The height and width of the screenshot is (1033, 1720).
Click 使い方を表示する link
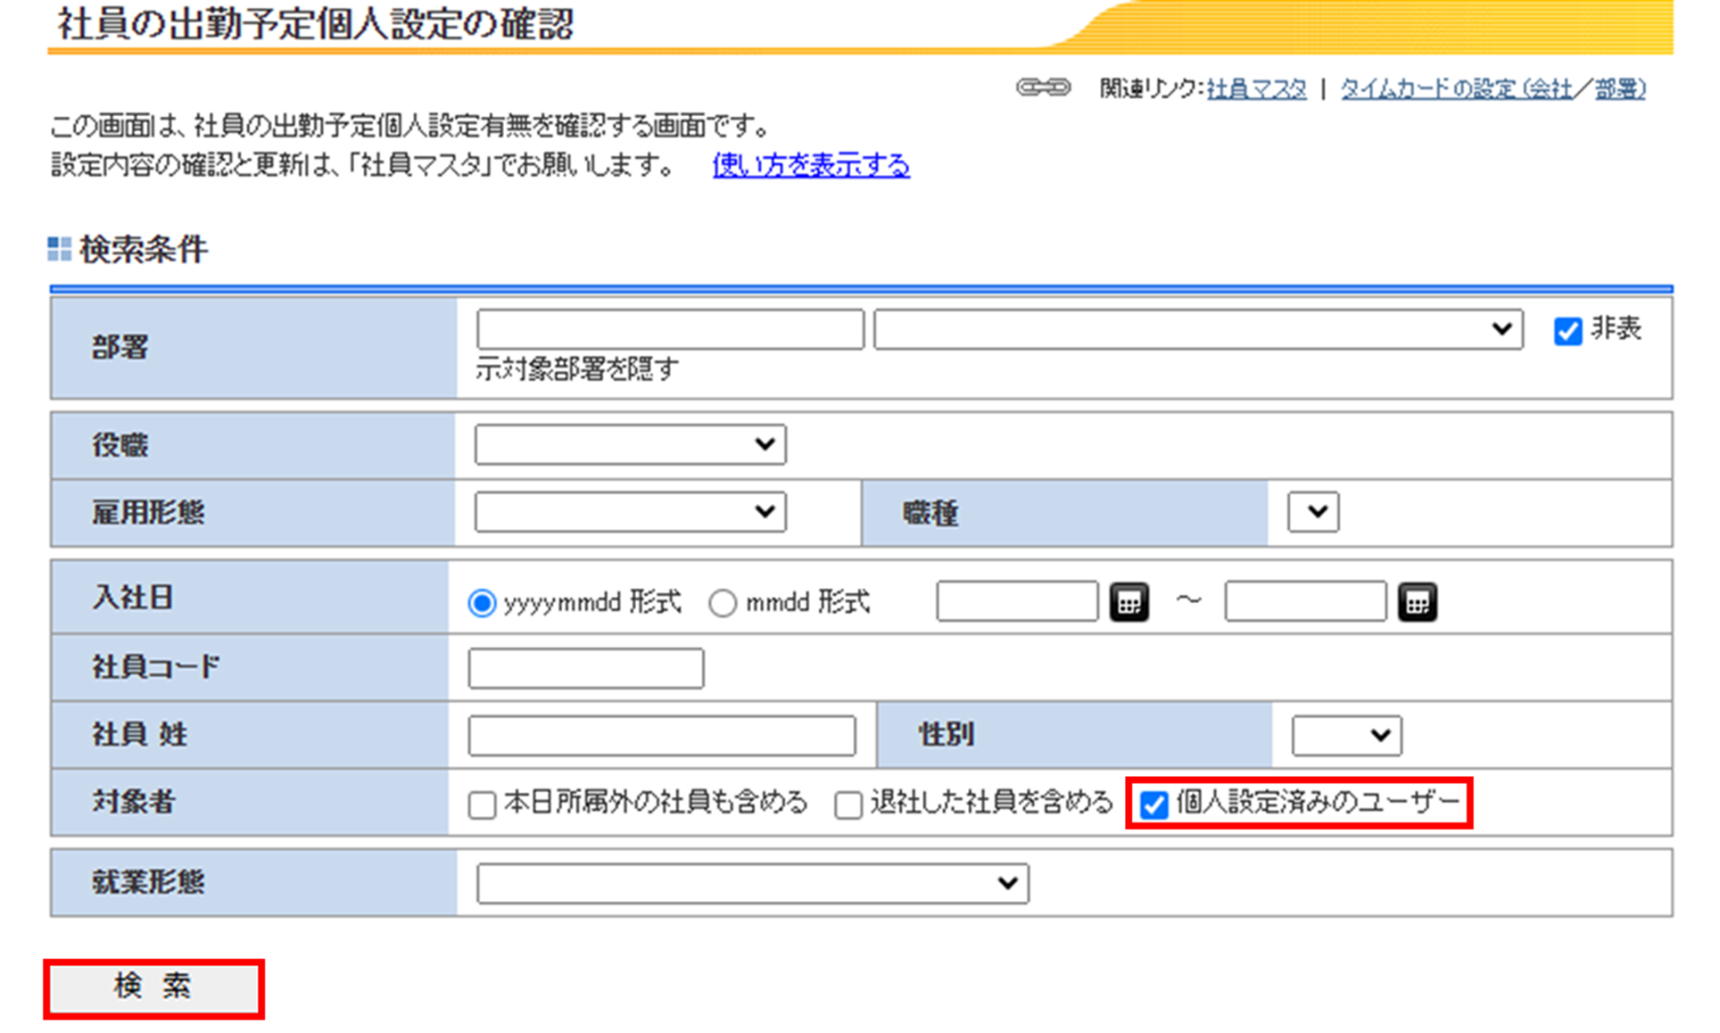tap(810, 165)
